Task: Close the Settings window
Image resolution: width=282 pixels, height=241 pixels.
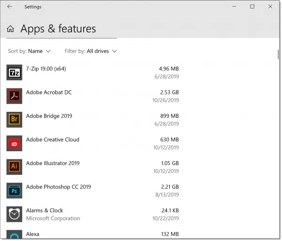Action: pyautogui.click(x=270, y=7)
